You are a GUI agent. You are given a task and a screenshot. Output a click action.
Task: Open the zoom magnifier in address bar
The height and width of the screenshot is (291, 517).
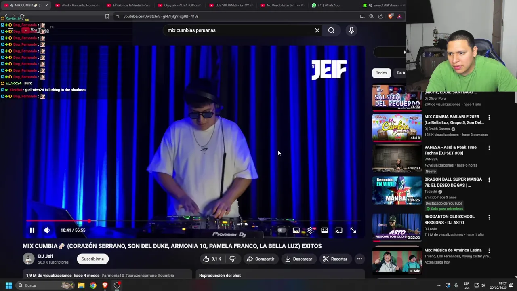point(372,16)
